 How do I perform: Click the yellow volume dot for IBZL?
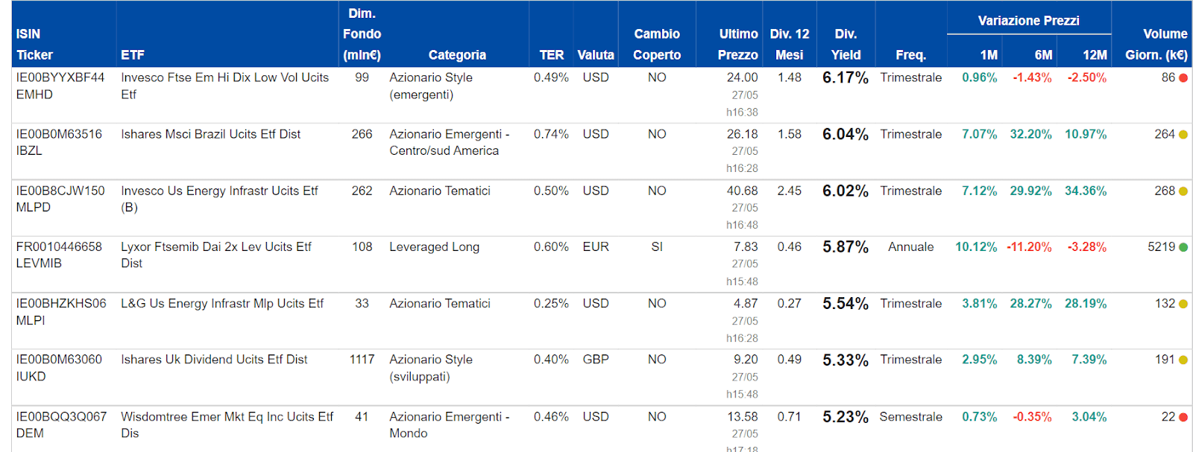(1183, 135)
